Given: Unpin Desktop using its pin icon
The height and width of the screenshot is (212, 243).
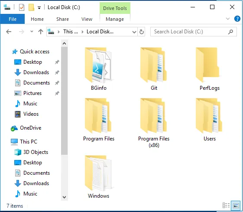Looking at the screenshot, I should click(57, 62).
